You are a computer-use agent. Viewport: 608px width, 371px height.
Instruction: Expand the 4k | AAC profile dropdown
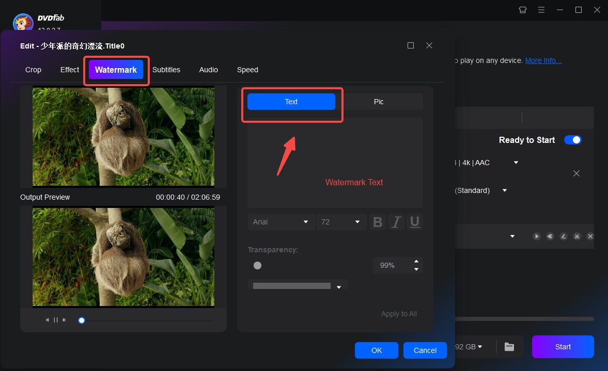[x=516, y=162]
